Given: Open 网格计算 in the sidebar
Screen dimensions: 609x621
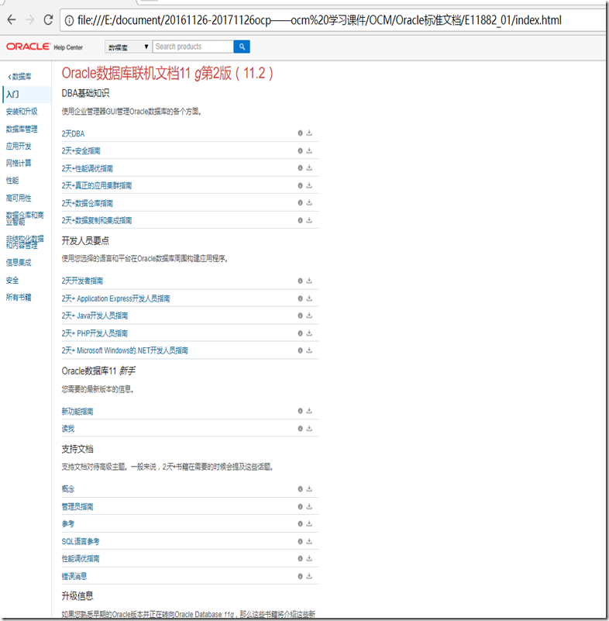Looking at the screenshot, I should point(19,163).
